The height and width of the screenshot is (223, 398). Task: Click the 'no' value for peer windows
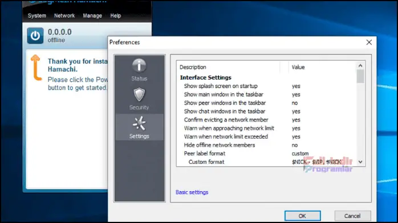coord(295,103)
